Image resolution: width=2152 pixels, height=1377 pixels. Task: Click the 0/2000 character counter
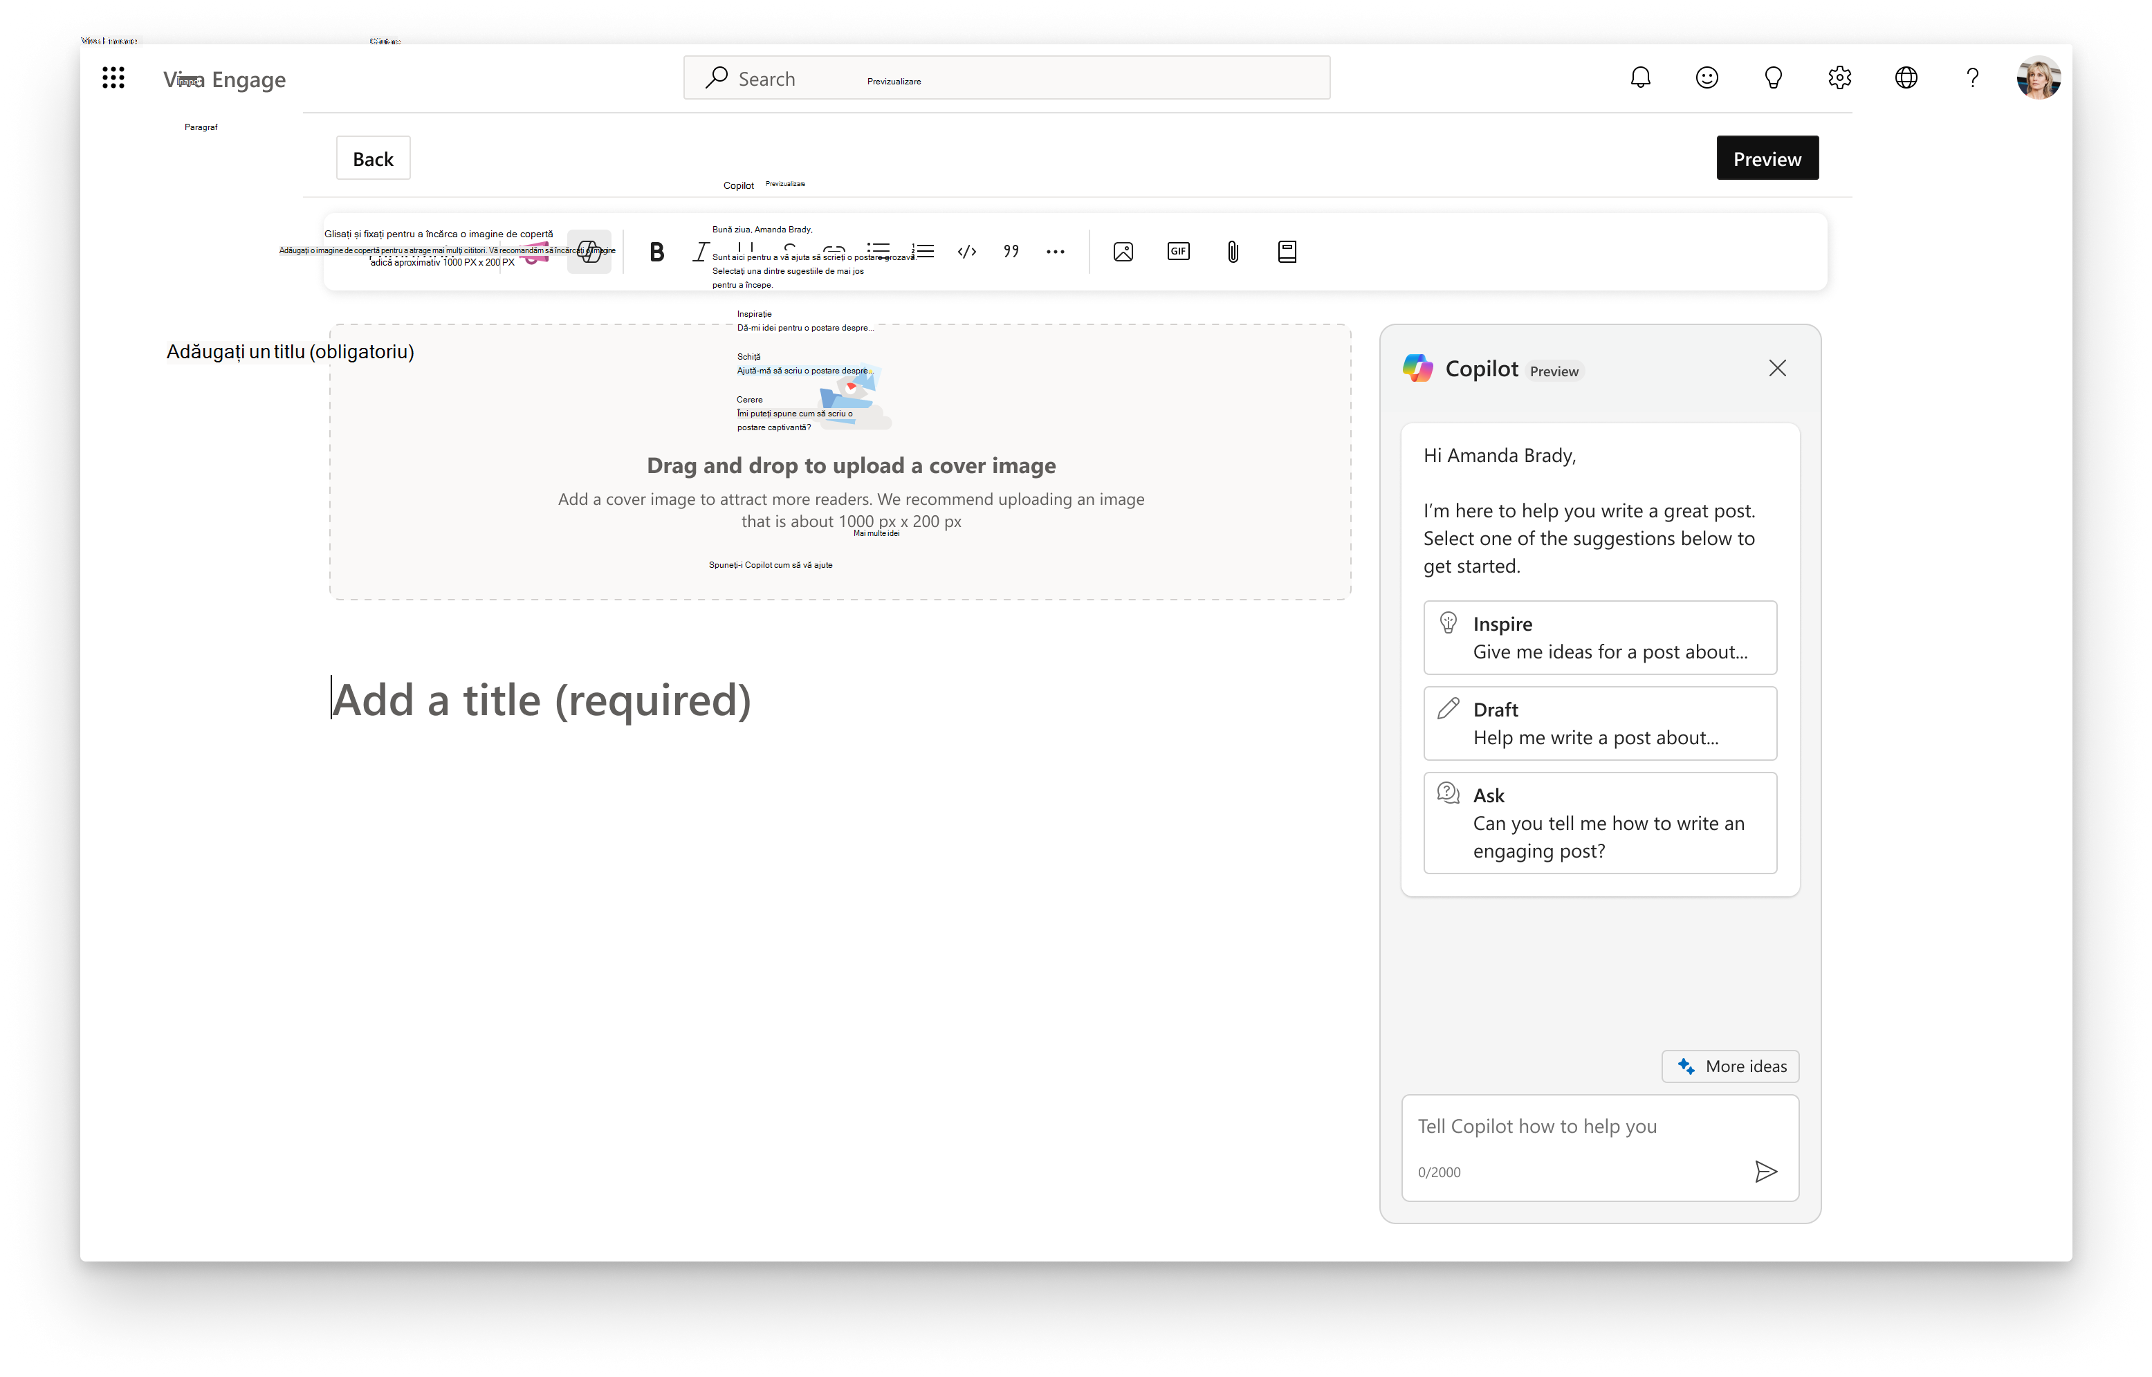pyautogui.click(x=1439, y=1172)
